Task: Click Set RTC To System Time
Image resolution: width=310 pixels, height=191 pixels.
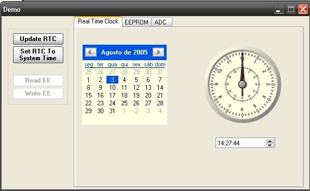Action: tap(38, 54)
